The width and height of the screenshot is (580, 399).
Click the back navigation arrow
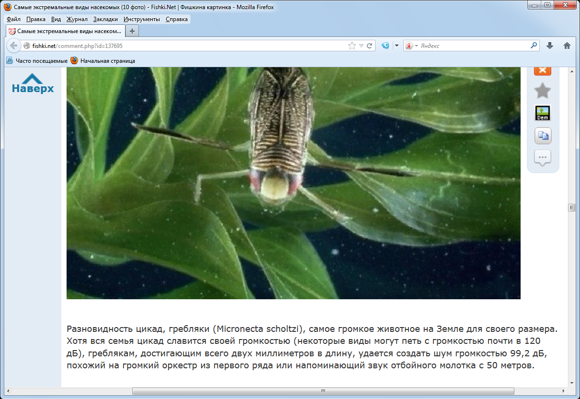click(x=14, y=46)
